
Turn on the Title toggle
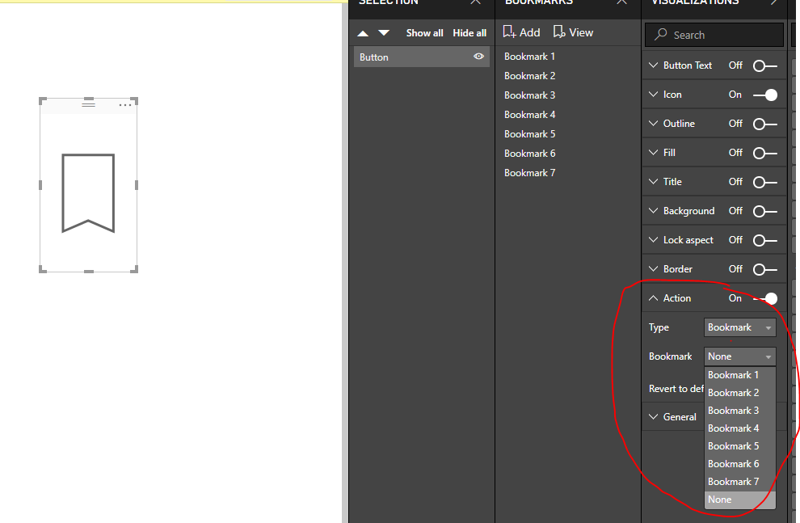click(764, 182)
